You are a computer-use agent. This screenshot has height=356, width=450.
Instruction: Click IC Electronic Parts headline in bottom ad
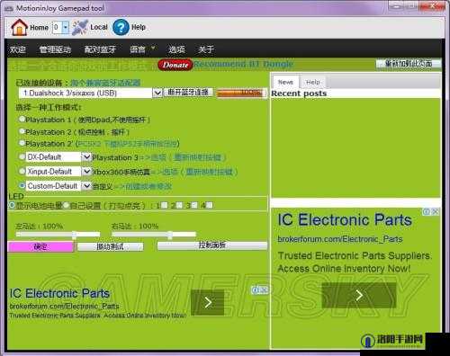click(59, 293)
